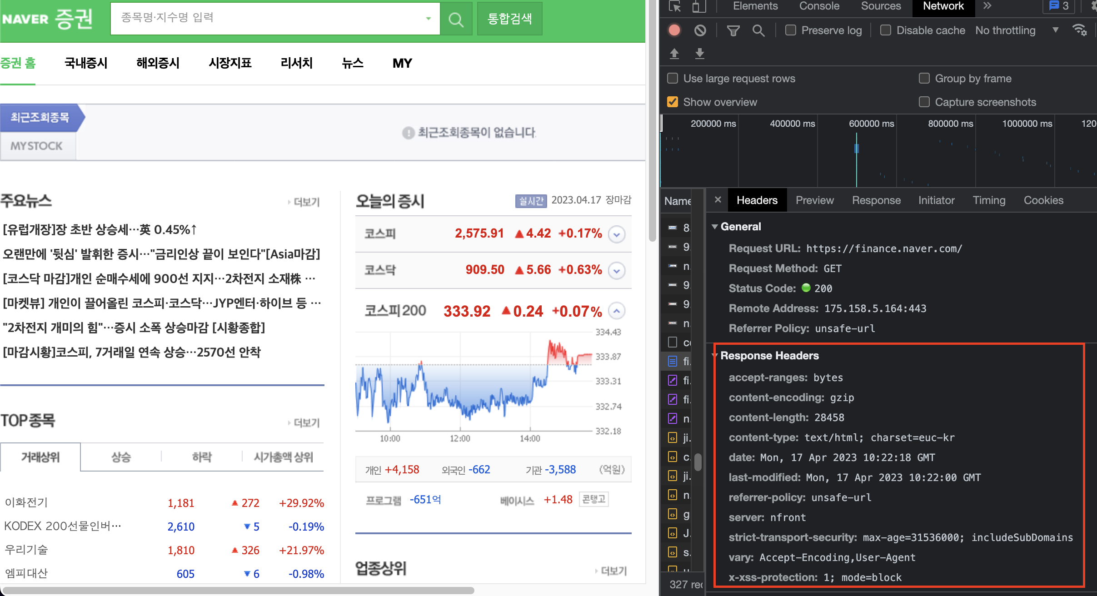Click the record network log button
This screenshot has width=1097, height=596.
click(674, 30)
